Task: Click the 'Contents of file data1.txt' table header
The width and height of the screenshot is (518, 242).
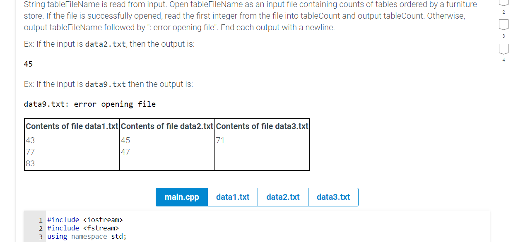Action: (72, 126)
